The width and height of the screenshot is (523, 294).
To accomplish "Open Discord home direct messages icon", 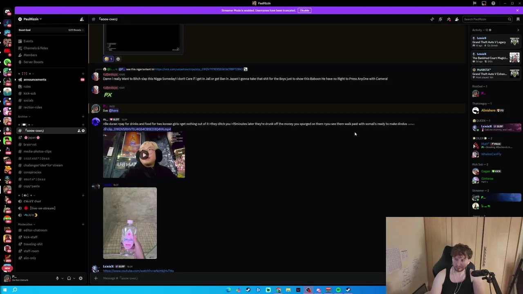I will click(7, 12).
